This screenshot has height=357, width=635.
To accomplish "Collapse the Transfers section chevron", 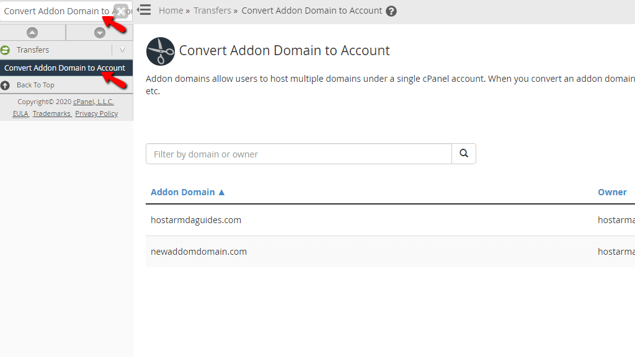I will [122, 50].
